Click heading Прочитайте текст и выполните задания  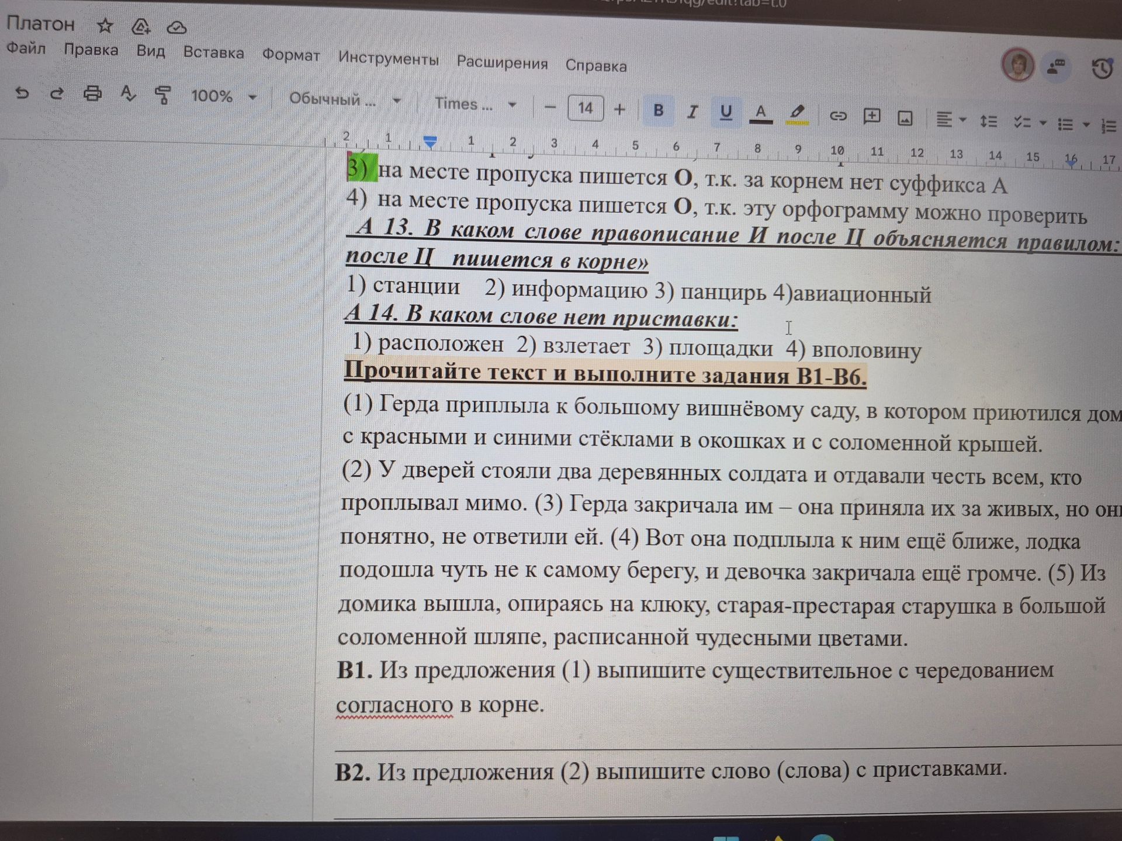pyautogui.click(x=605, y=374)
